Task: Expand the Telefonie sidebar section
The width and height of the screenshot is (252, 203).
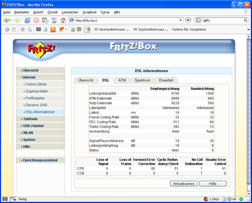Action: coord(41,119)
